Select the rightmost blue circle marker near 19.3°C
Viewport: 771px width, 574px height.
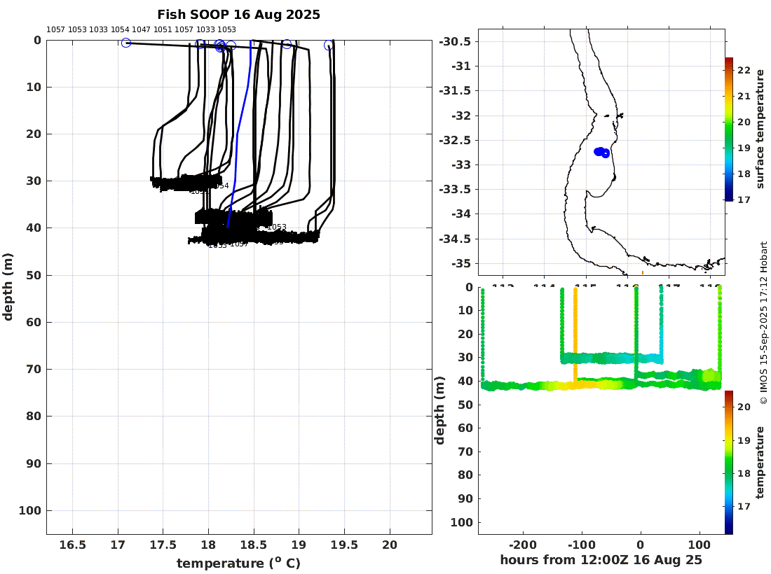click(329, 45)
